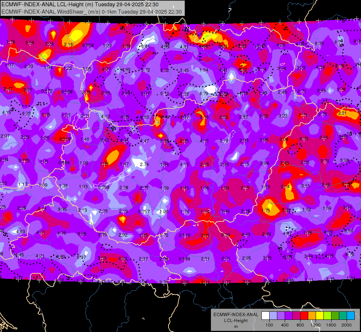Click the wind shear value 0.757
Image resolution: width=361 pixels, height=332 pixels.
(144, 211)
